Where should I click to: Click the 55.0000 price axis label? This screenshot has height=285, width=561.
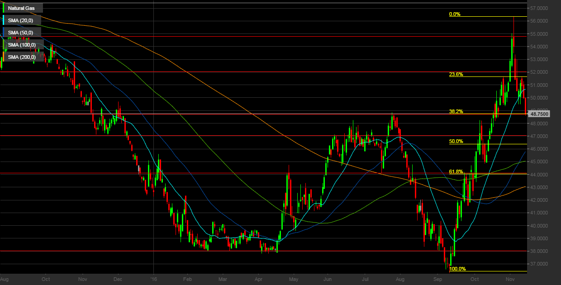(x=539, y=34)
